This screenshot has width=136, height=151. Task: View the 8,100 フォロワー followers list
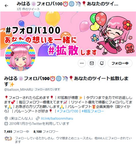(x=46, y=132)
